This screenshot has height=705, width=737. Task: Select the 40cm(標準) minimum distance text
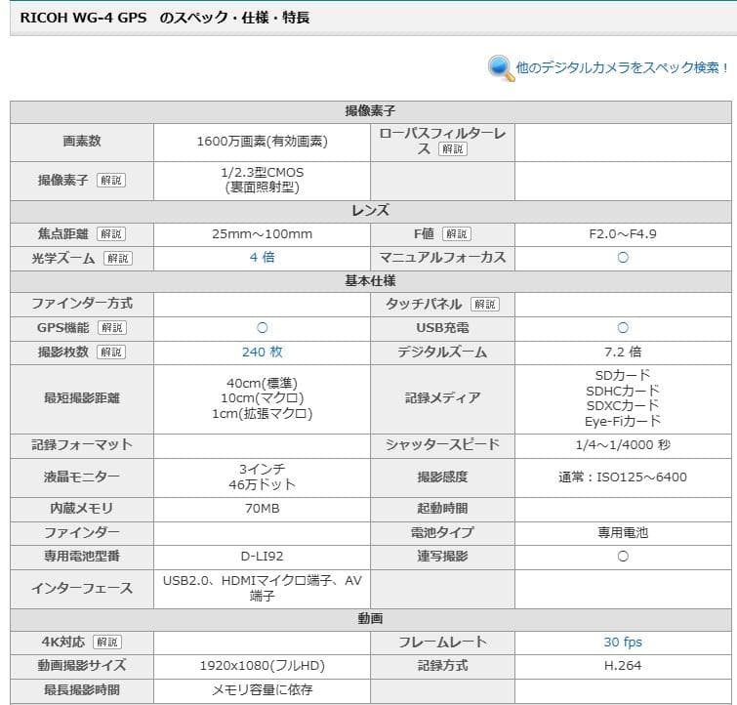click(x=262, y=384)
